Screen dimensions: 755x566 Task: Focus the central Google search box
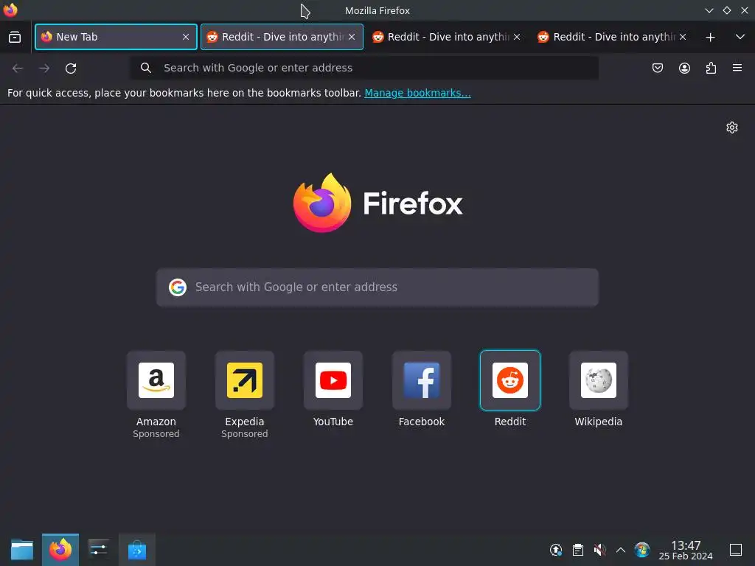(377, 287)
